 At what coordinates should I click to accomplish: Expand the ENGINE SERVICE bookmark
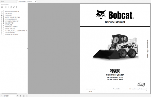[2, 29]
